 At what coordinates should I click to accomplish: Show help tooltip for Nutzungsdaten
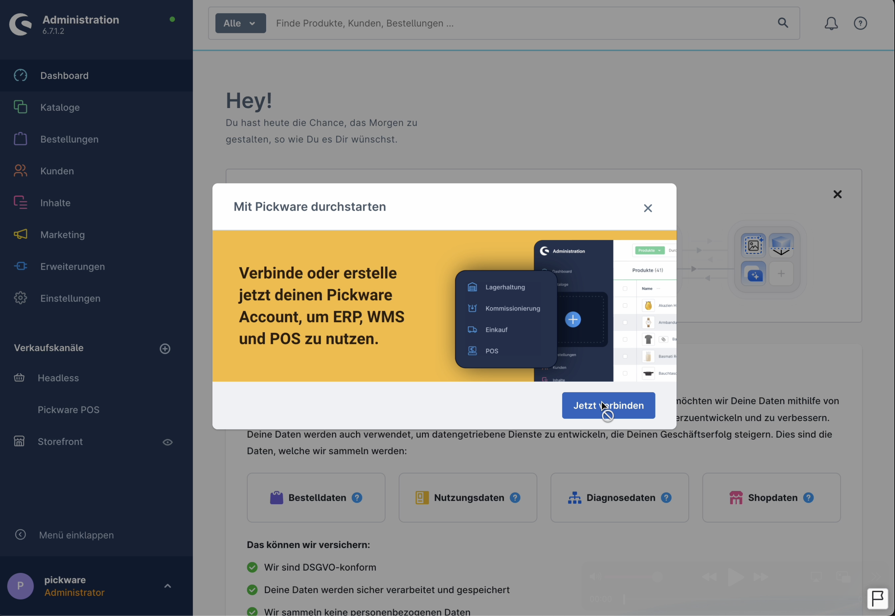[x=515, y=498]
